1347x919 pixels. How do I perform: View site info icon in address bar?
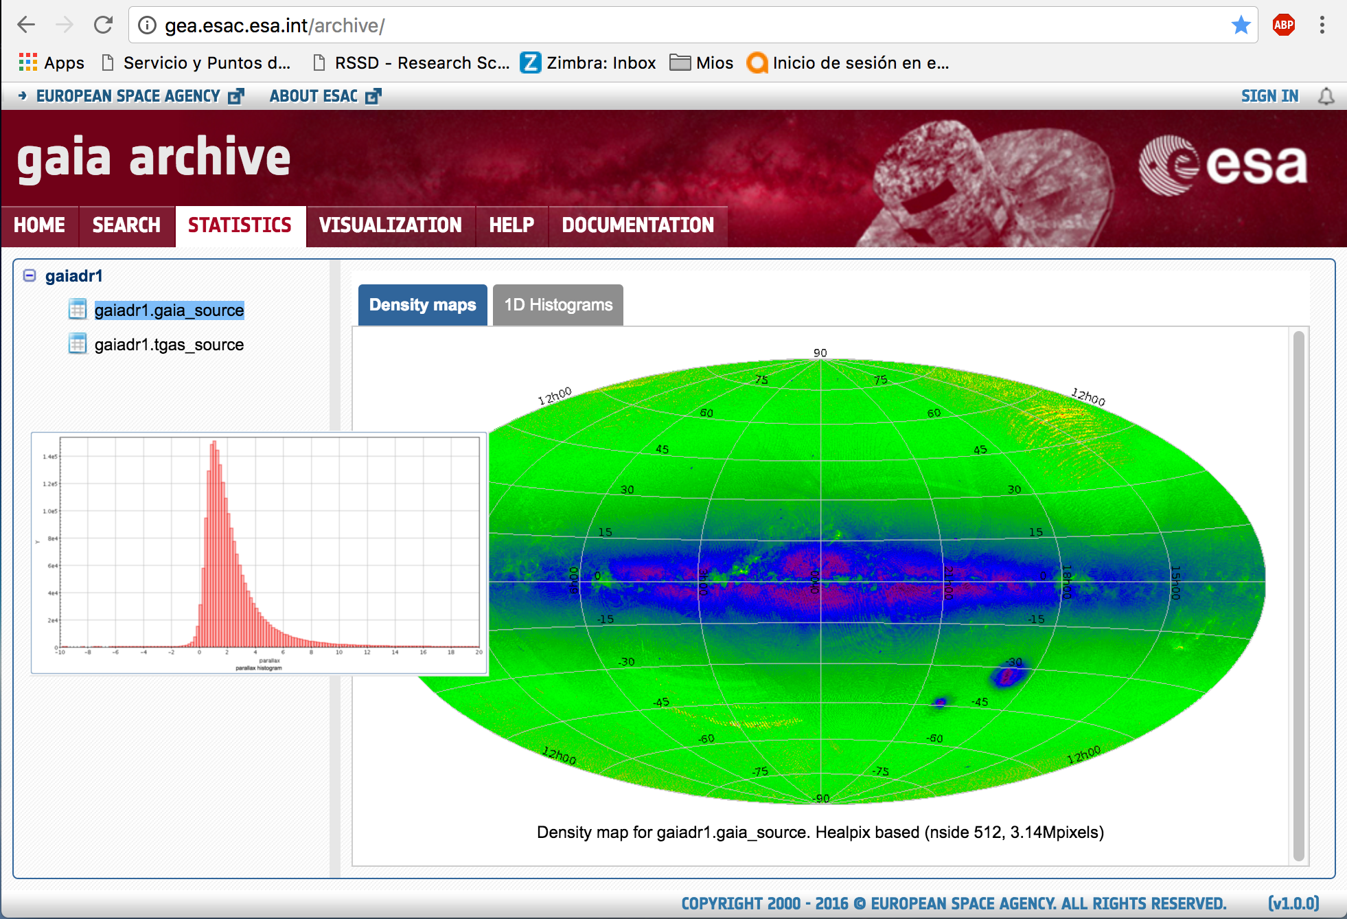(147, 25)
